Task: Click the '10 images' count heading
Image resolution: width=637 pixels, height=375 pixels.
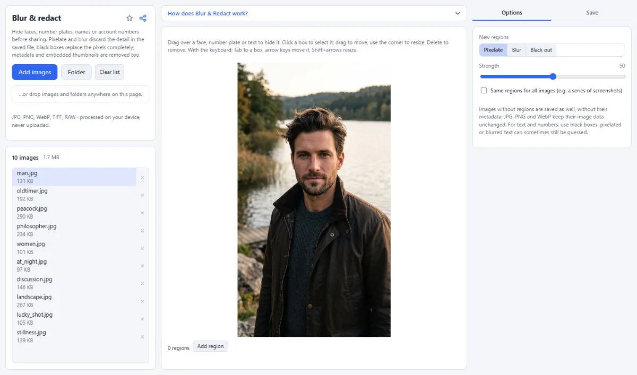Action: [x=25, y=158]
